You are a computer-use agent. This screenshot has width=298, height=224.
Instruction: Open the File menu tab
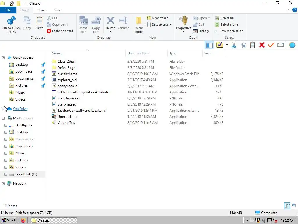[8, 10]
